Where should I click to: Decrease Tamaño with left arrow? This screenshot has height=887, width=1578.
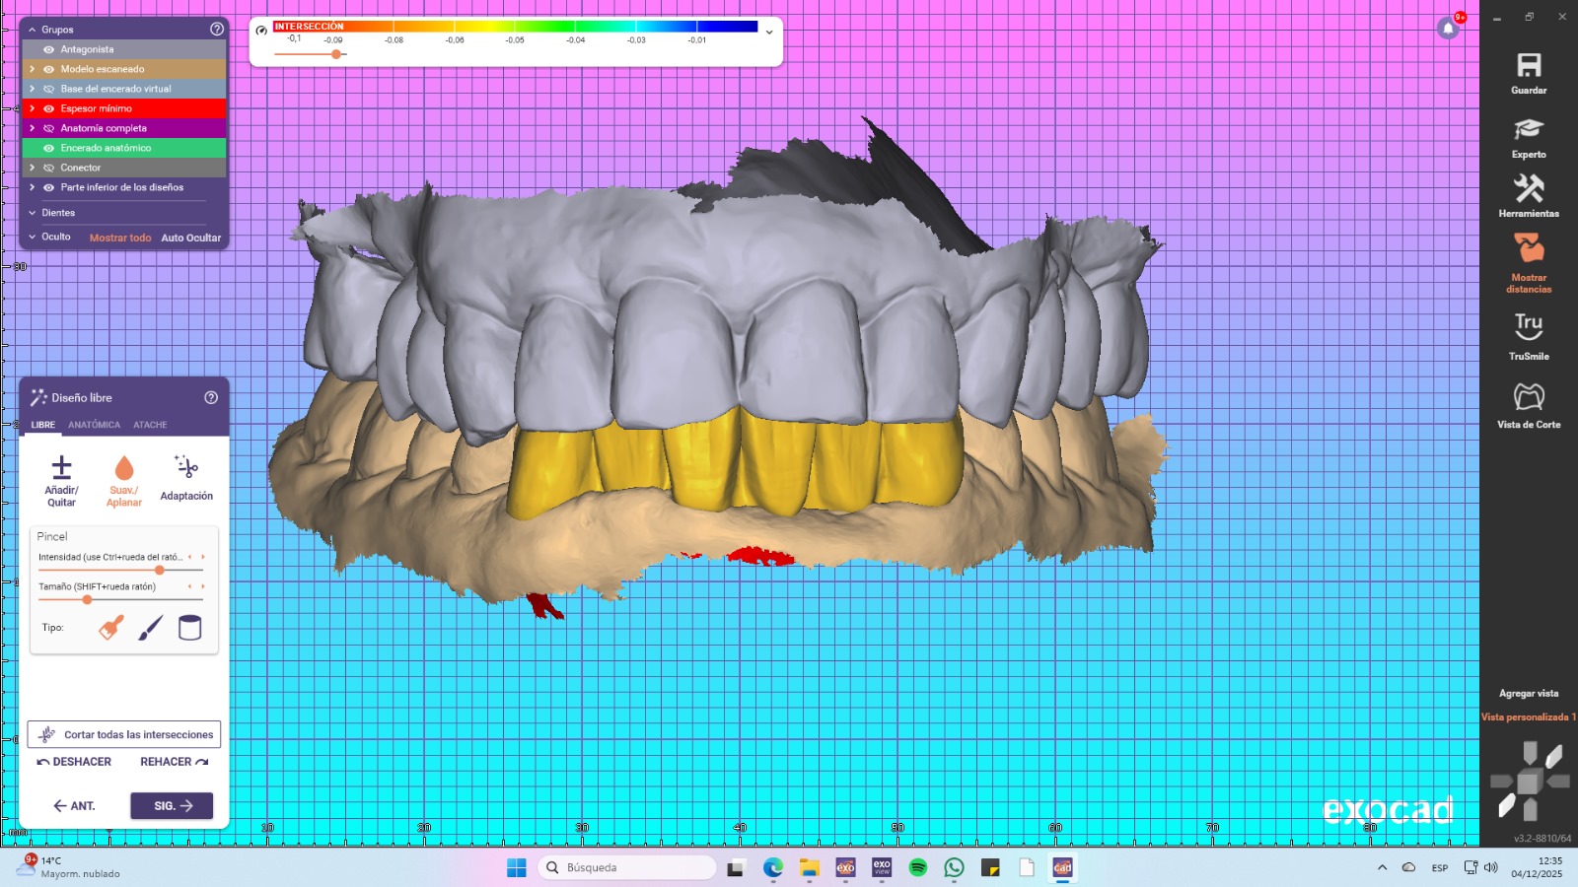click(189, 586)
